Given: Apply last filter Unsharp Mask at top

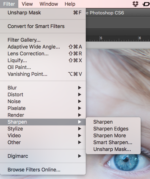Looking at the screenshot, I should [x=43, y=13].
